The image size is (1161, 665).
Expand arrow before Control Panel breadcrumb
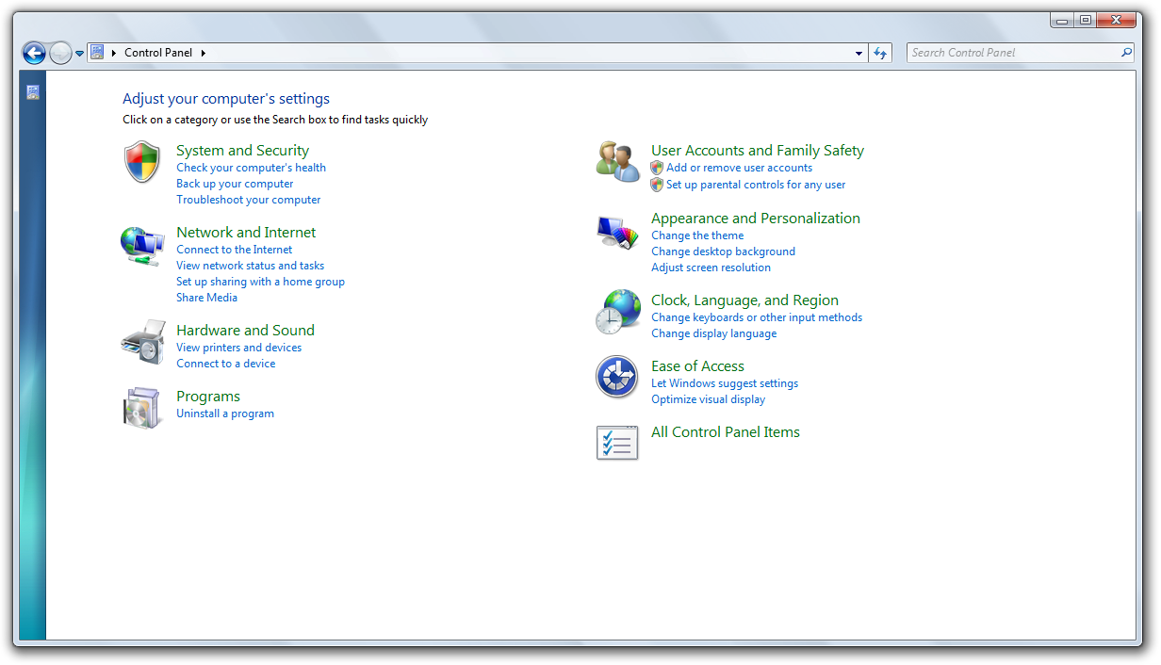pos(114,53)
